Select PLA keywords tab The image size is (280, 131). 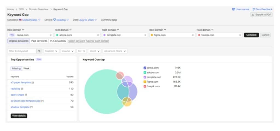pyautogui.click(x=58, y=41)
